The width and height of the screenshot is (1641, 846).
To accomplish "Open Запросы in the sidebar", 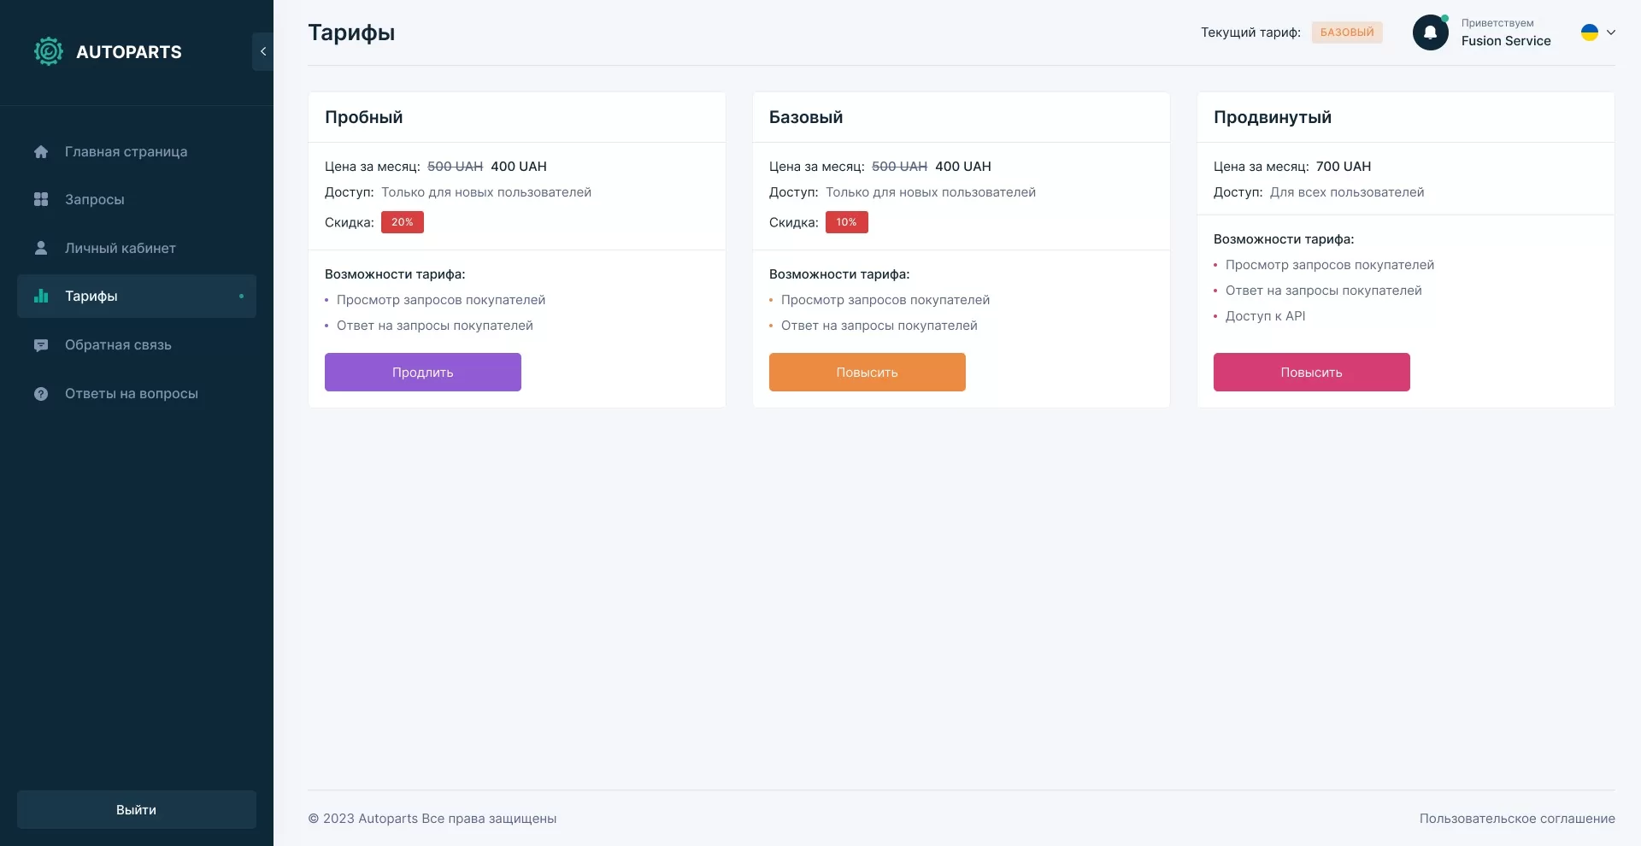I will [137, 199].
